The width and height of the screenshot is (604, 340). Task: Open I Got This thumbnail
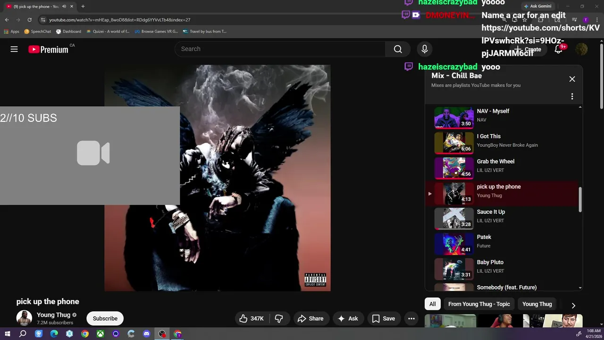454,143
